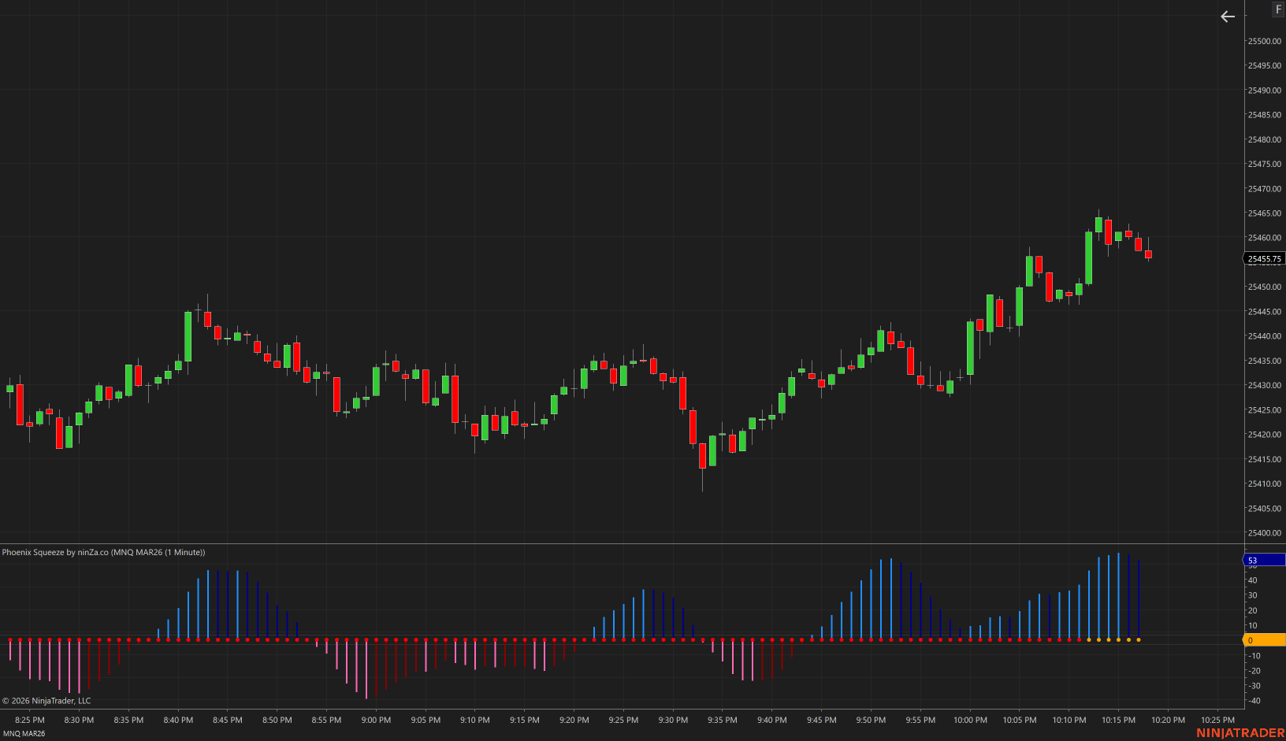
Task: Click the -40 label on indicator axis
Action: pos(1254,701)
